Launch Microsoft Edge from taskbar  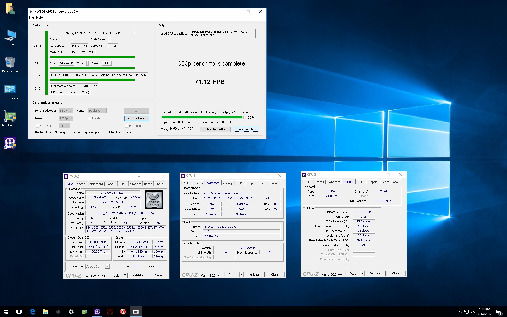tap(32, 312)
